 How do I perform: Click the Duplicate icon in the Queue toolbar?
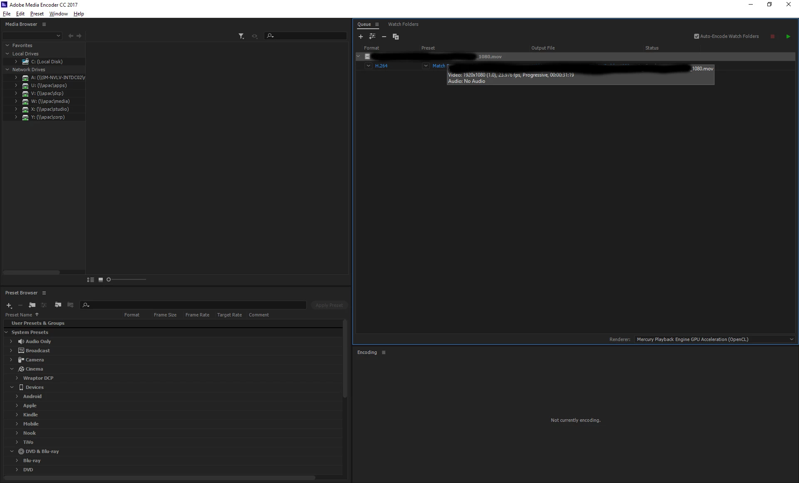pyautogui.click(x=396, y=37)
